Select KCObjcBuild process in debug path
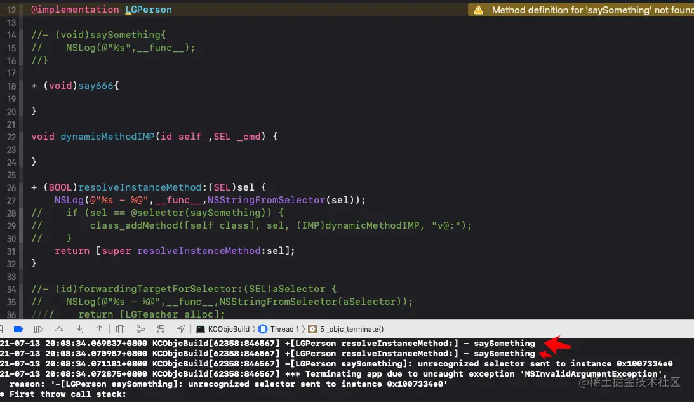The width and height of the screenshot is (694, 402). [x=223, y=329]
